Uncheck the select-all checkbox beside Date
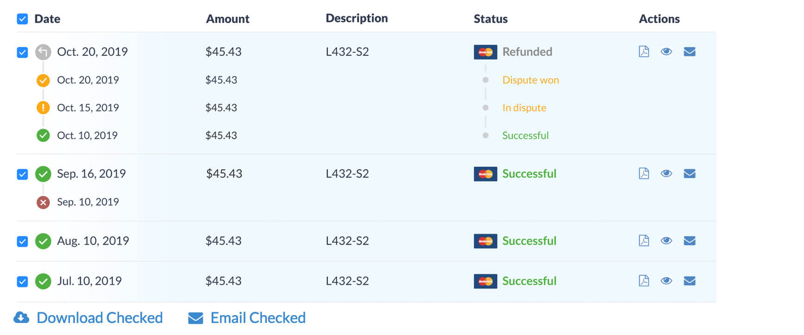804x335 pixels. (22, 19)
